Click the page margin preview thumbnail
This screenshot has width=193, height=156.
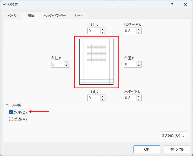point(96,62)
